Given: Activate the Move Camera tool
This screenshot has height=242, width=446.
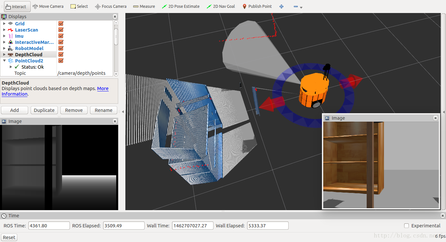Looking at the screenshot, I should [48, 7].
